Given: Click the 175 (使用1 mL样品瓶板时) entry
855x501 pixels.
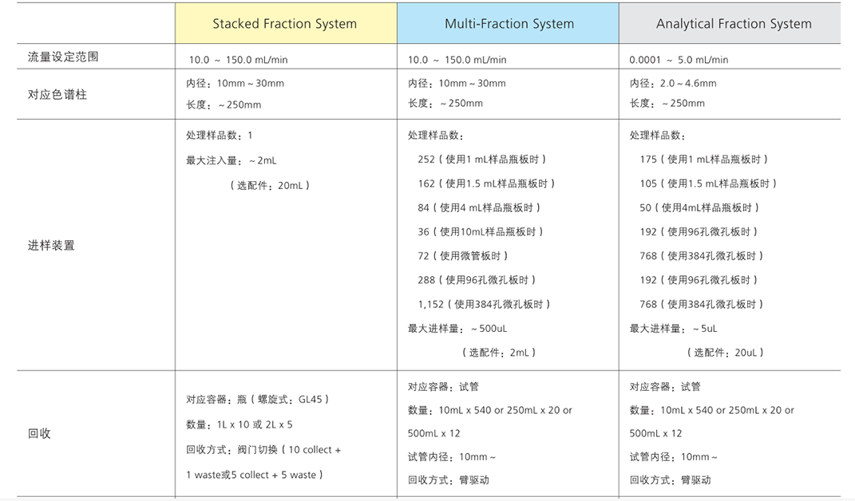Looking at the screenshot, I should point(704,160).
